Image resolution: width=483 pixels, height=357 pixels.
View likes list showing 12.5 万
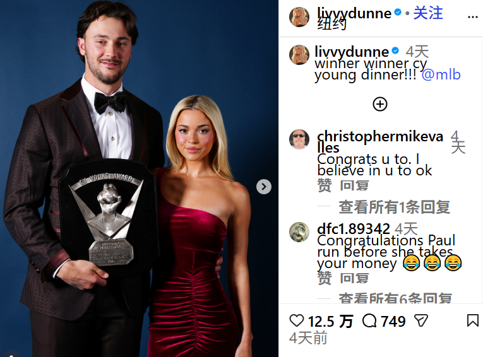click(330, 321)
